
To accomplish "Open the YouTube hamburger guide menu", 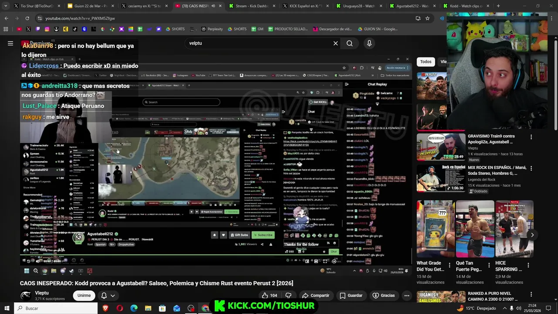I will click(x=10, y=43).
